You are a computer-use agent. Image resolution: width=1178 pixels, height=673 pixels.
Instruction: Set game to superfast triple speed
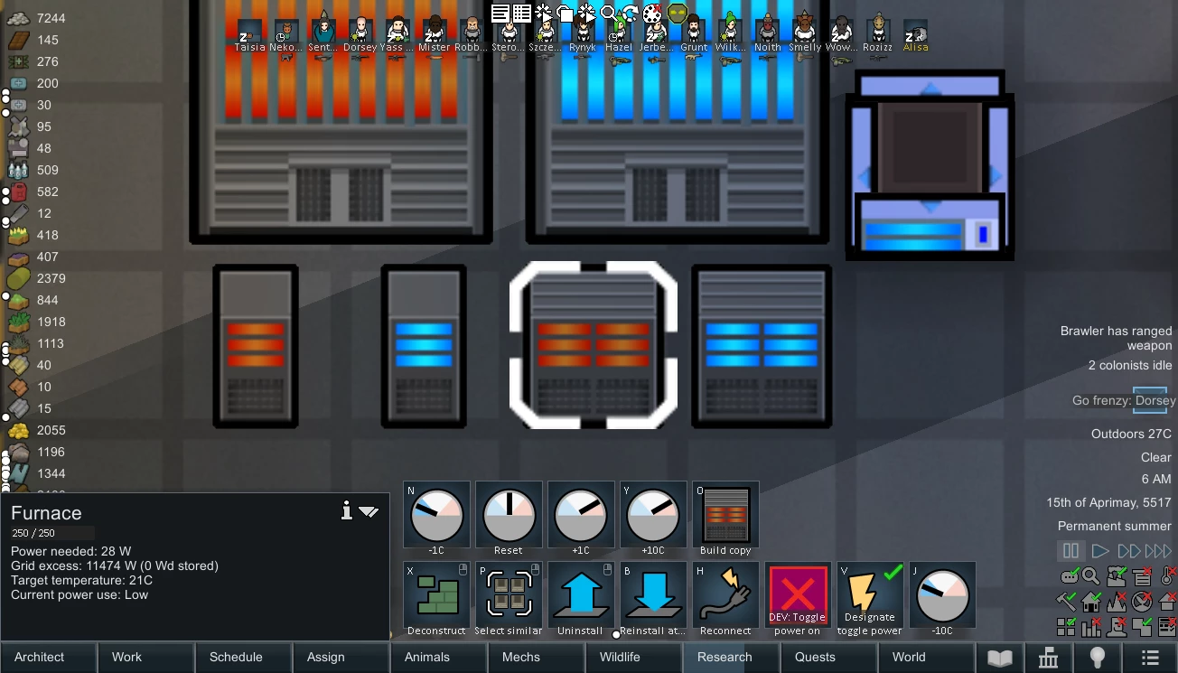point(1158,550)
